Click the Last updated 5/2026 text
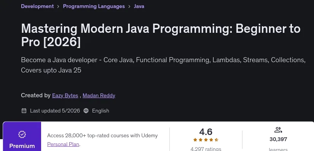The height and width of the screenshot is (151, 314). point(55,111)
